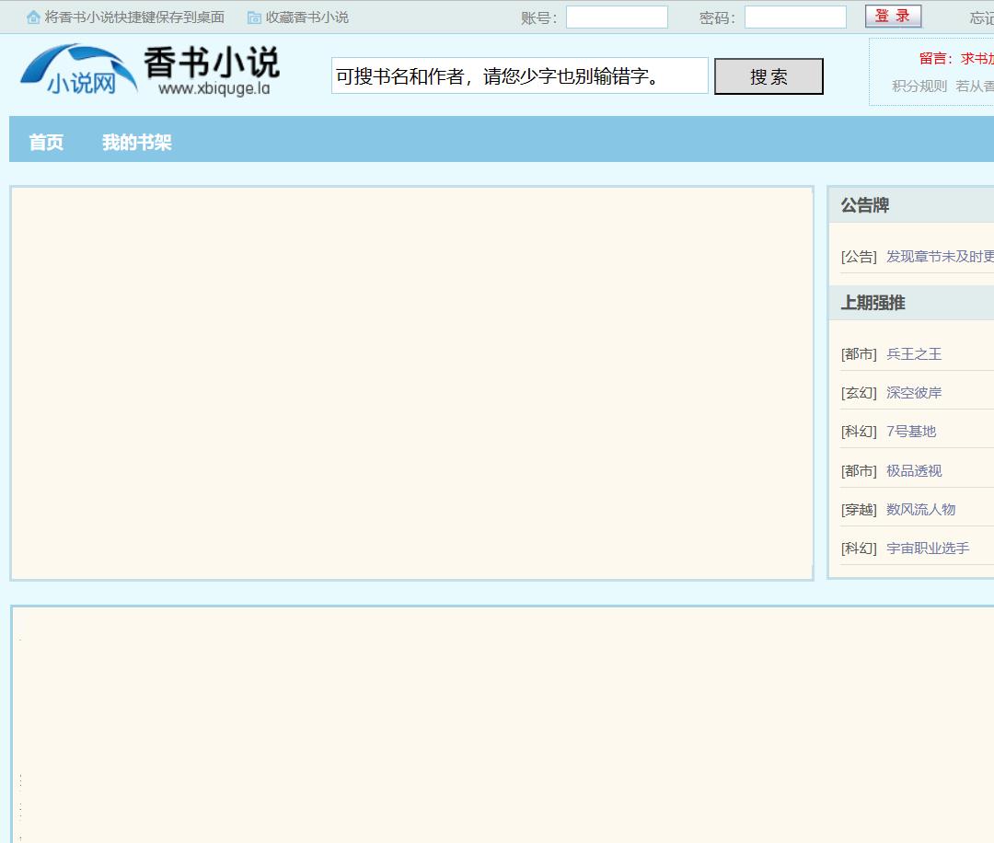Image resolution: width=994 pixels, height=843 pixels.
Task: Open the 将香书小说快捷键保存到桌面 link
Action: pyautogui.click(x=134, y=17)
